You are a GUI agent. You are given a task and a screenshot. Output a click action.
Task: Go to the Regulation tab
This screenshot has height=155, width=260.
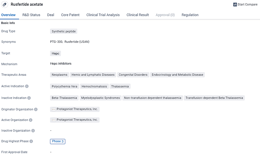pos(190,15)
